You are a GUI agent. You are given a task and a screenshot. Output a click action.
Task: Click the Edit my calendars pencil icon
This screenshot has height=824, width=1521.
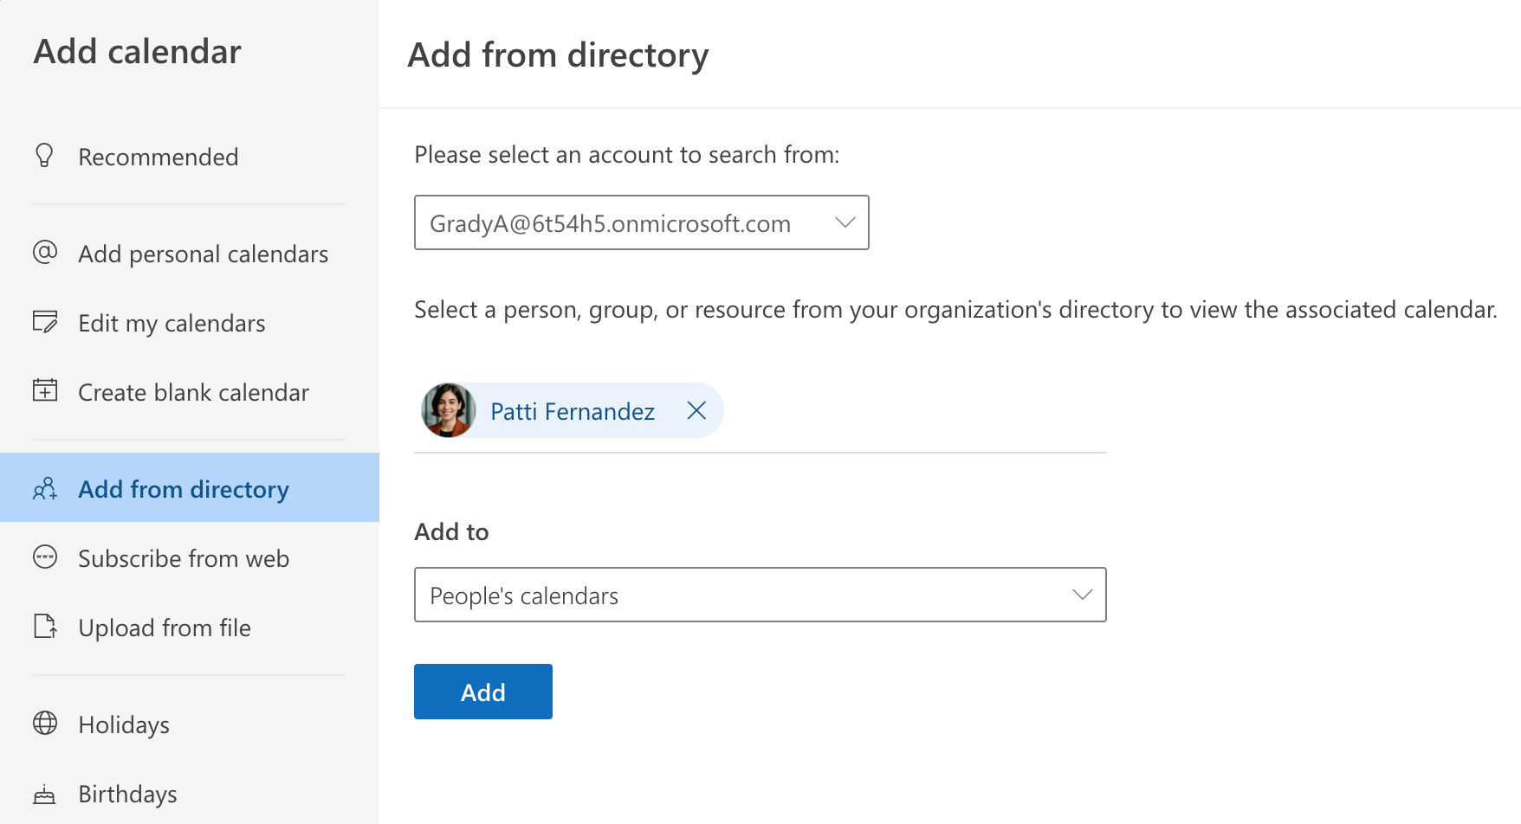point(45,322)
